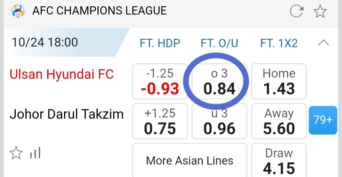Choose Away win at 5.60
Screen dimensions: 342x177
pos(279,121)
